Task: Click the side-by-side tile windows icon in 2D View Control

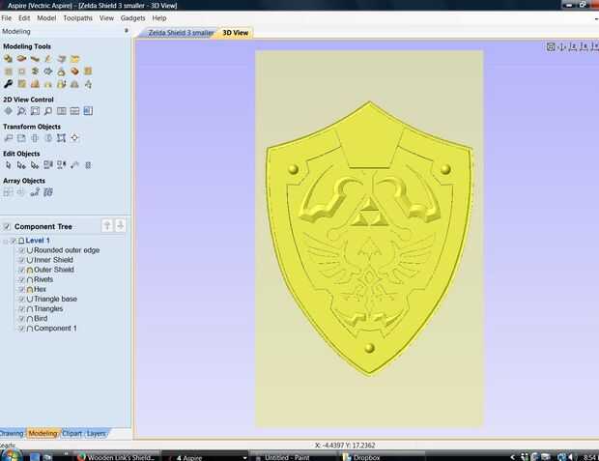Action: pyautogui.click(x=62, y=111)
